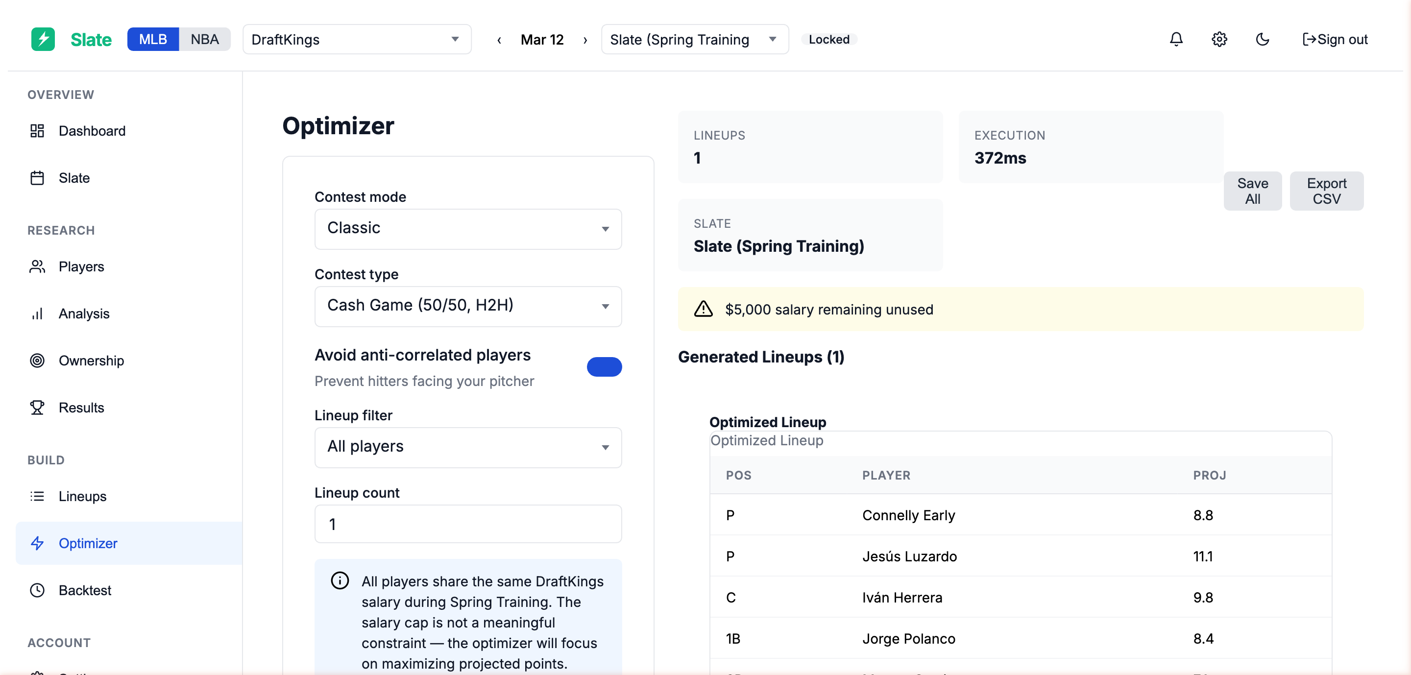The width and height of the screenshot is (1411, 675).
Task: Open the Backtest page
Action: coord(85,590)
